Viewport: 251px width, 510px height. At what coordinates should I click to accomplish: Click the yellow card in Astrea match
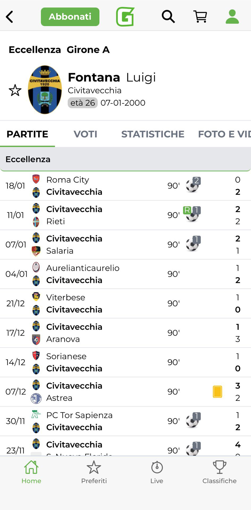point(217,392)
